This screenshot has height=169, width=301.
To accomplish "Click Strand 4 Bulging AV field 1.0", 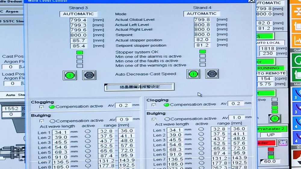I will [x=236, y=117].
